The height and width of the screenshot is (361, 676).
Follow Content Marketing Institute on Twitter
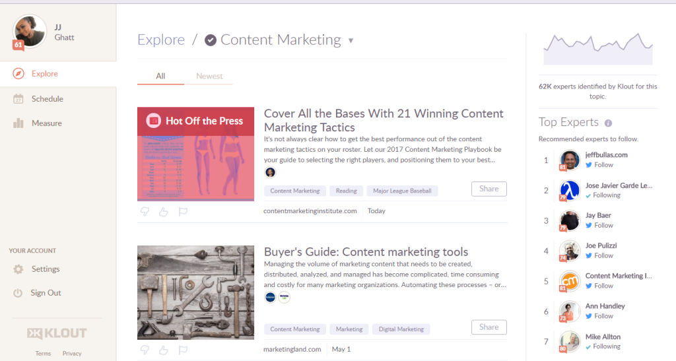point(599,286)
